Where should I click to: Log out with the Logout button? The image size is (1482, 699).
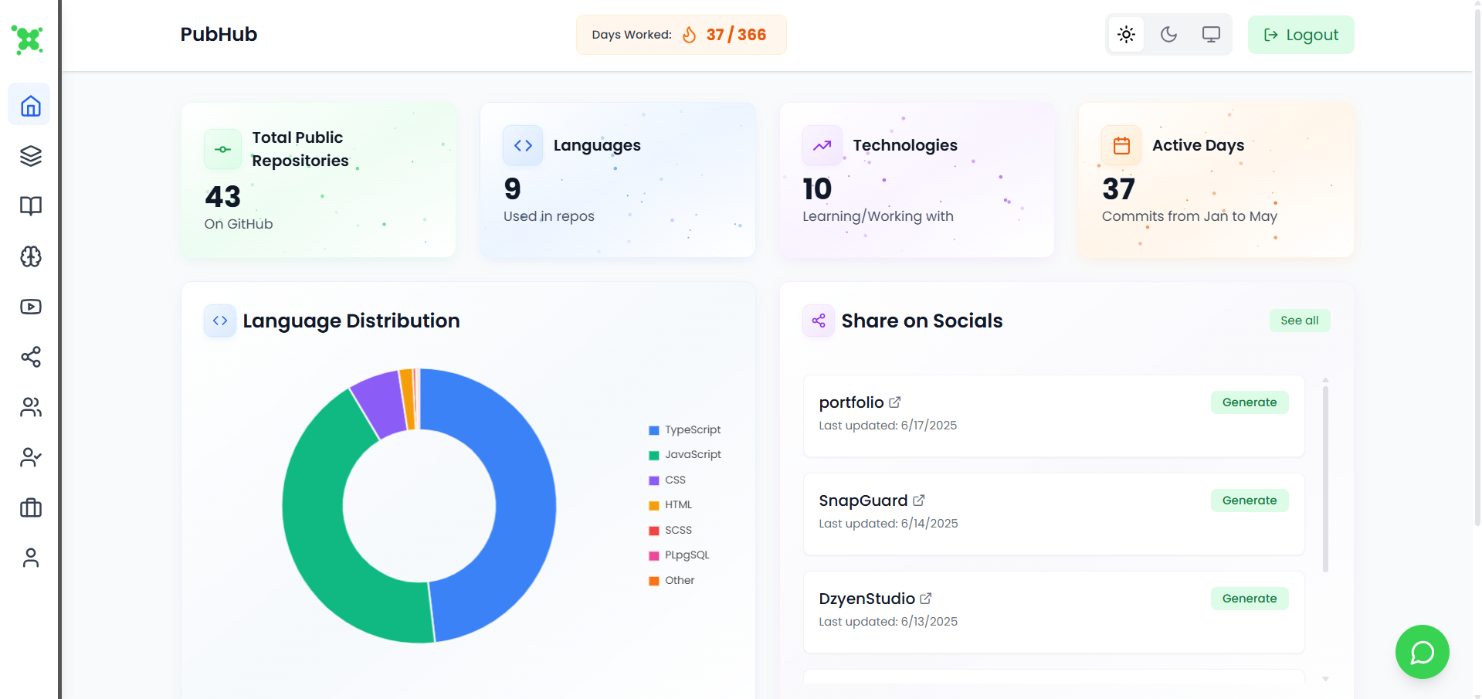[x=1301, y=35]
